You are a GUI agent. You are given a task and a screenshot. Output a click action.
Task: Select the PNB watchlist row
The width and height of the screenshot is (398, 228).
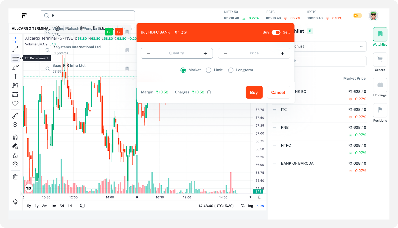coord(319,131)
